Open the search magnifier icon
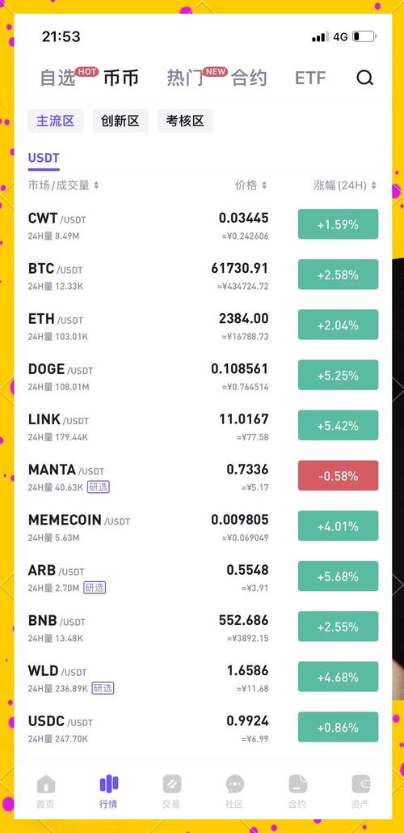Image resolution: width=404 pixels, height=833 pixels. (x=364, y=78)
